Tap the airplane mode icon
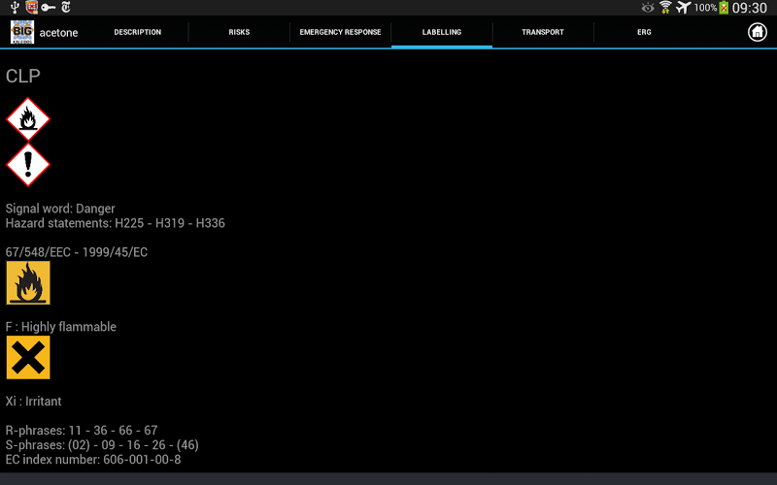Screen dimensions: 777x485 (x=683, y=8)
